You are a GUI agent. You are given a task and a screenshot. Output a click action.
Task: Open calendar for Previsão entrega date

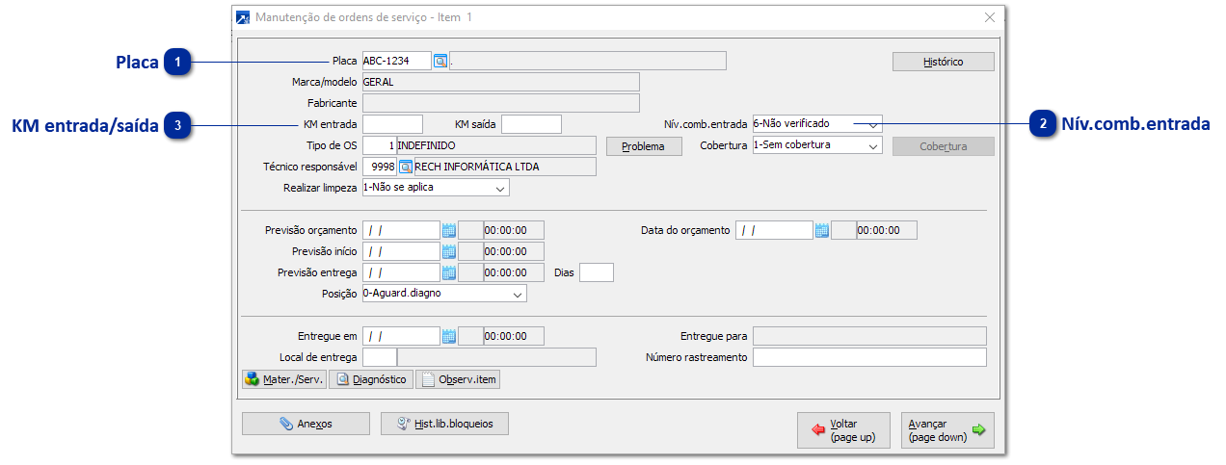[448, 273]
